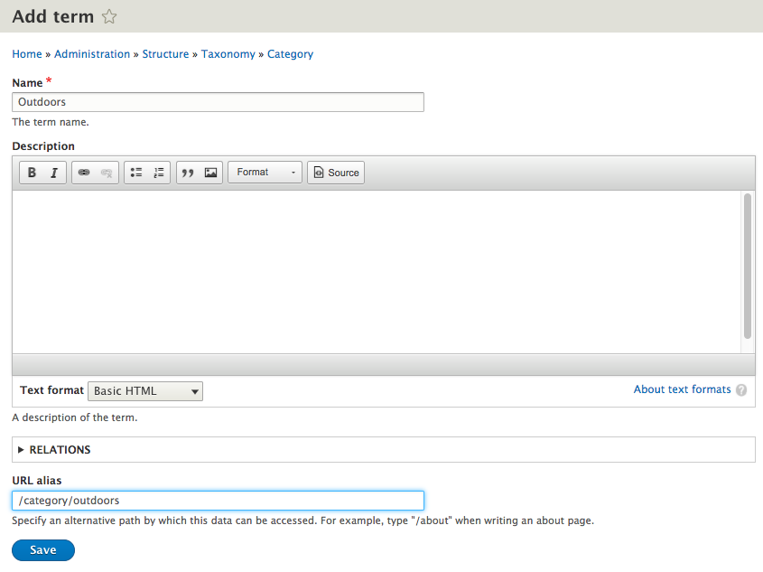Click the text formats help icon

(741, 390)
